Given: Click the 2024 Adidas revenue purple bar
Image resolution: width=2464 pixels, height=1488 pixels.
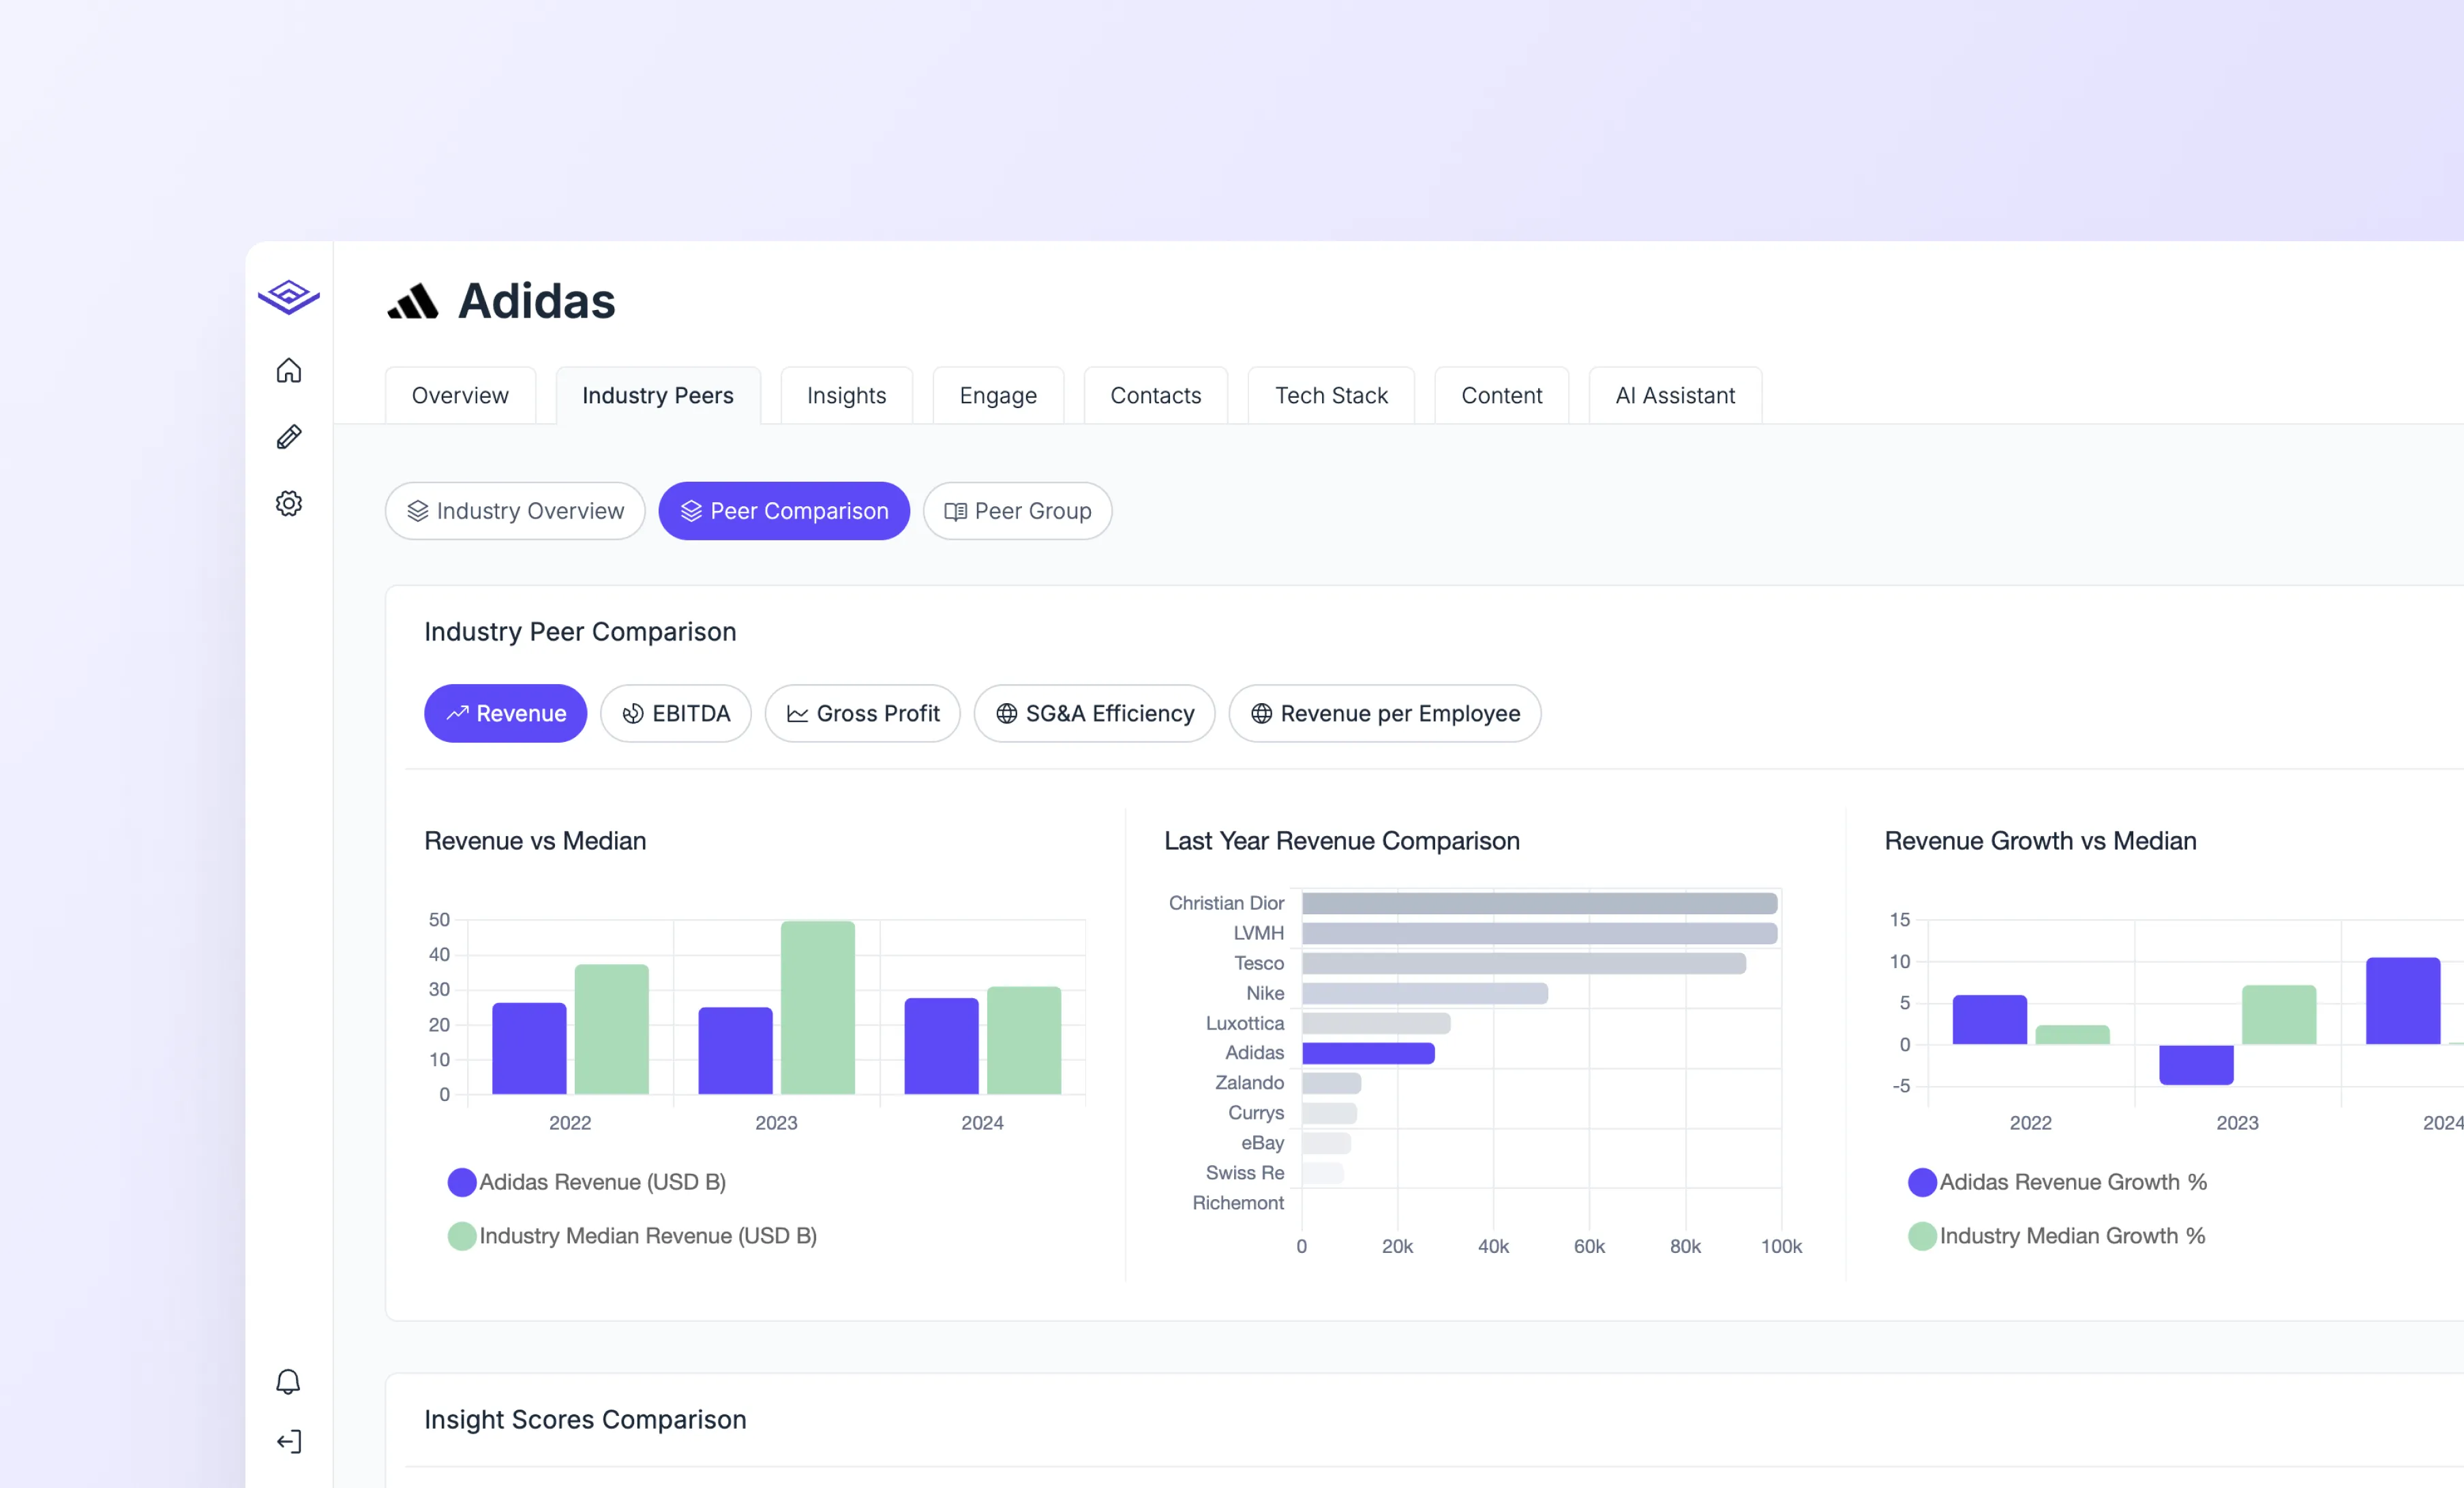Looking at the screenshot, I should pos(941,1047).
